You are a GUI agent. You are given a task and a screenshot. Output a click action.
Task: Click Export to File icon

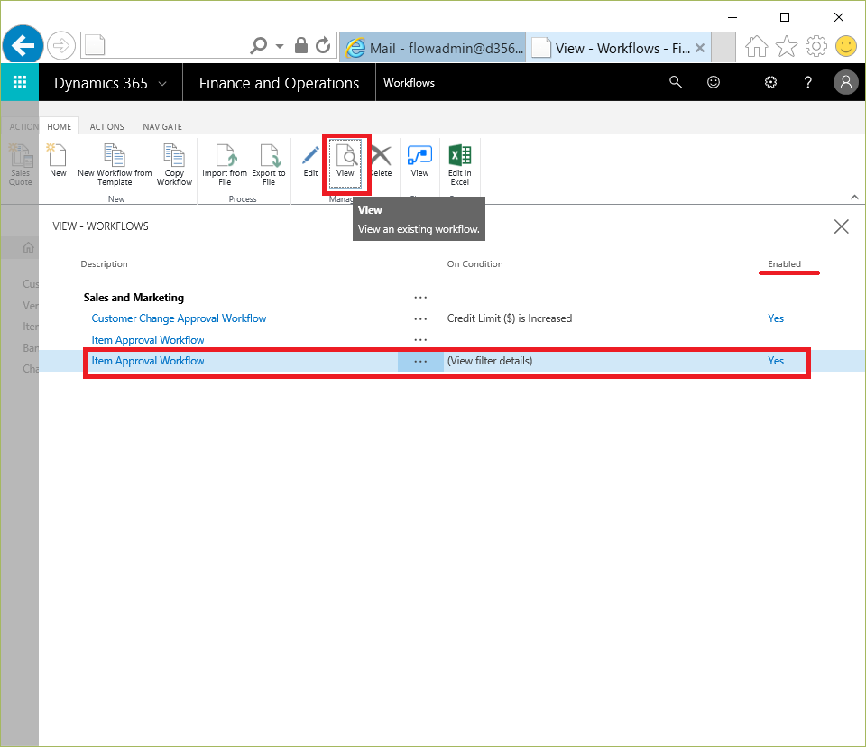pos(268,162)
